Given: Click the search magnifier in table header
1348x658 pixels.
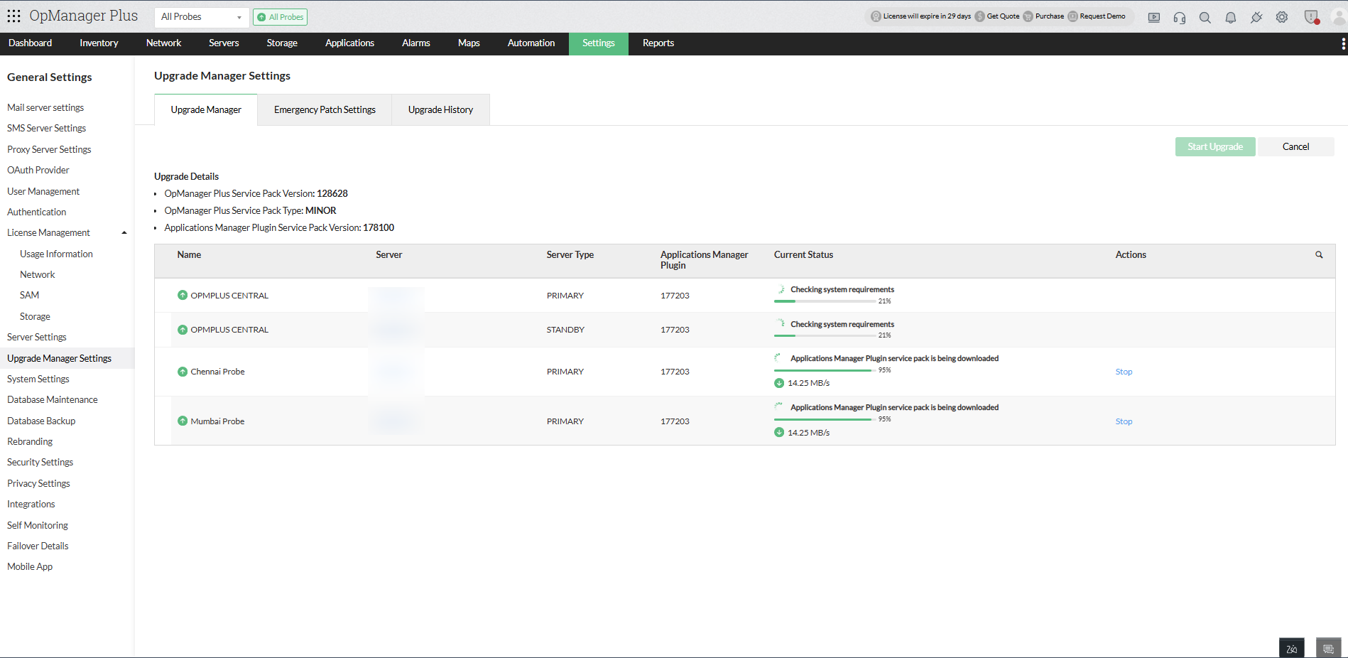Looking at the screenshot, I should (x=1319, y=255).
